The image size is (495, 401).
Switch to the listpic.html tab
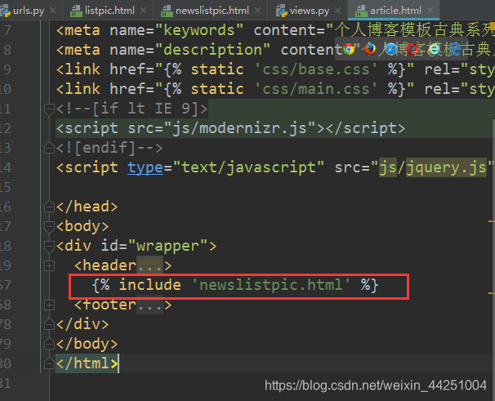tap(109, 11)
